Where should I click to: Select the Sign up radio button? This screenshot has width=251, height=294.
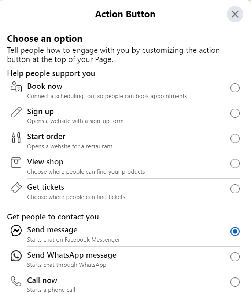click(235, 113)
